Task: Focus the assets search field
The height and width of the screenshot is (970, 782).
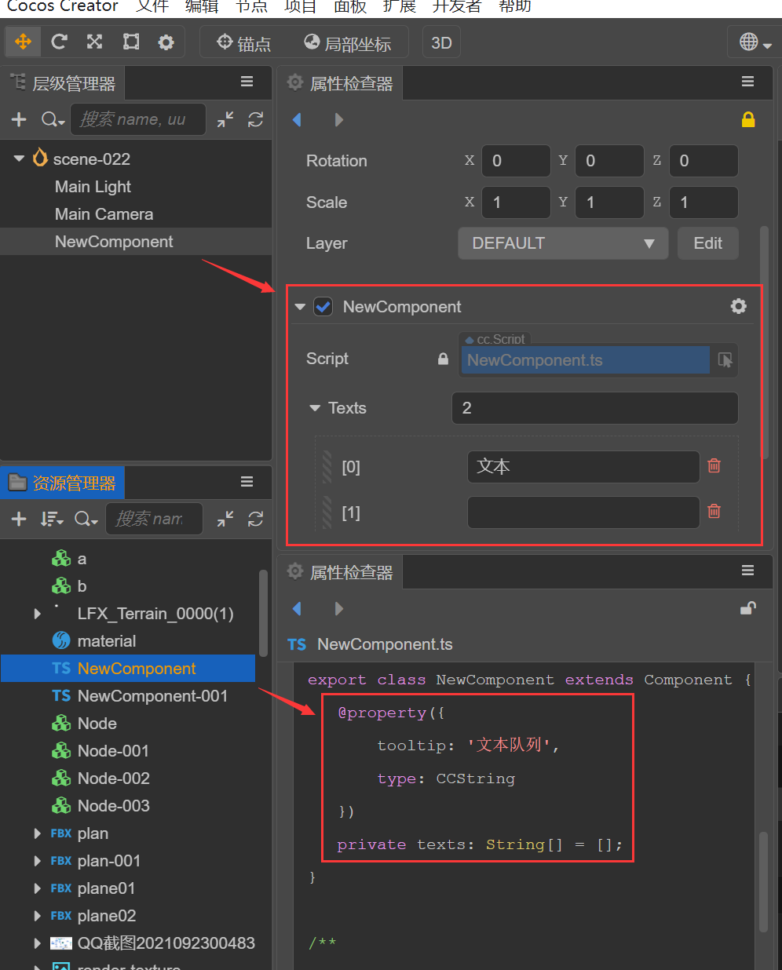Action: pos(154,519)
